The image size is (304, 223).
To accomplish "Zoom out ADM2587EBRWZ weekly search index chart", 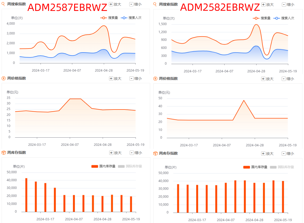I will tap(136, 4).
